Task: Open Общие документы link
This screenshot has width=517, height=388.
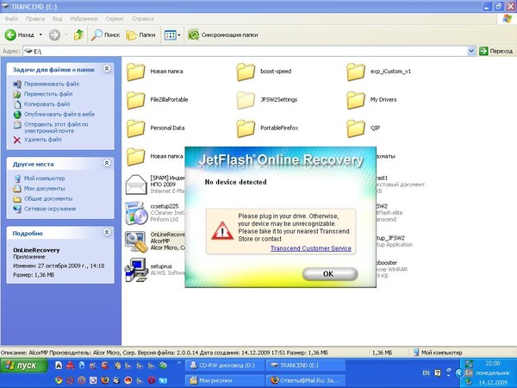Action: tap(48, 198)
